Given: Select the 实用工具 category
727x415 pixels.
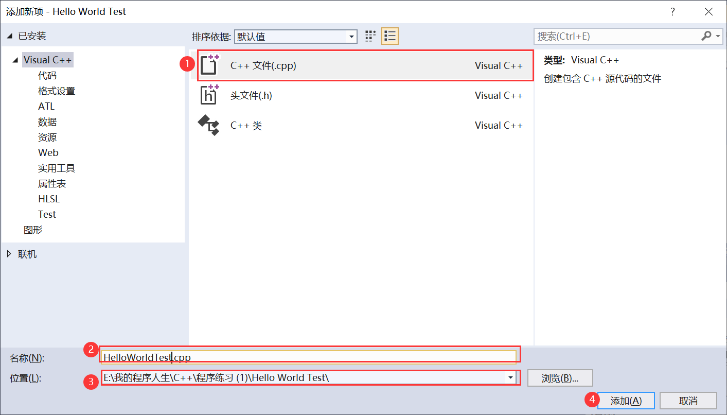Looking at the screenshot, I should point(57,168).
